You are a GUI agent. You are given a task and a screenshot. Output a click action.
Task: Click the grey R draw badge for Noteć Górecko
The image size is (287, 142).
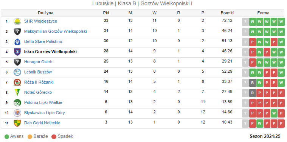[253, 93]
